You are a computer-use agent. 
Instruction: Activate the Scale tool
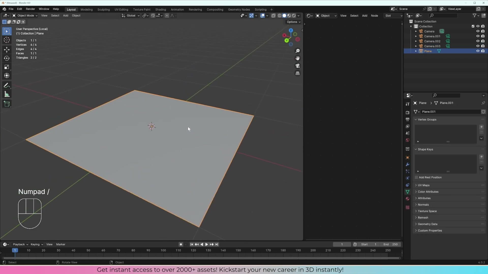[7, 67]
